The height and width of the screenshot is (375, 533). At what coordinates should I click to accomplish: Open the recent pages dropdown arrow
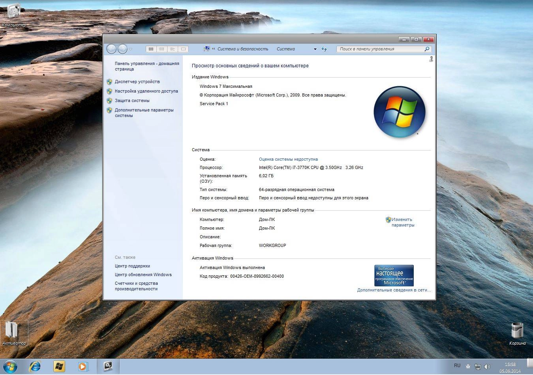tap(131, 49)
